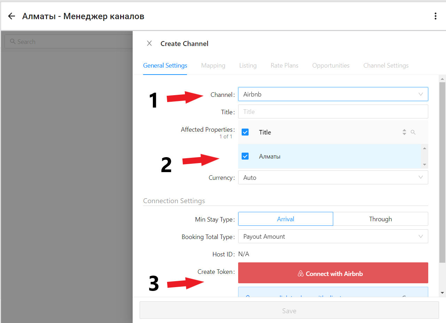Focus the channel Title input field

point(333,111)
